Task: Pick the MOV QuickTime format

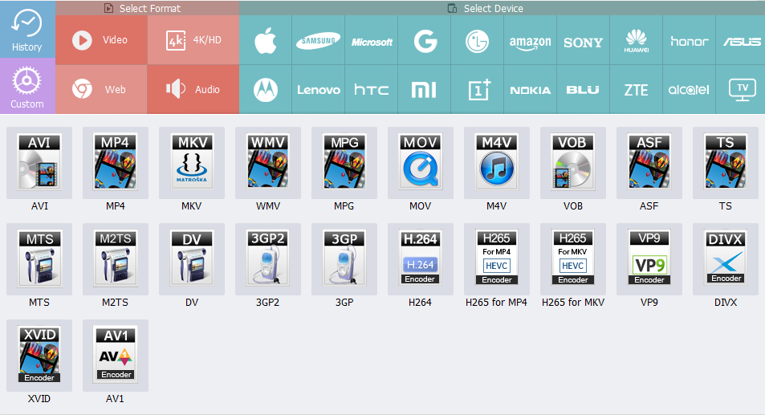Action: coord(421,163)
